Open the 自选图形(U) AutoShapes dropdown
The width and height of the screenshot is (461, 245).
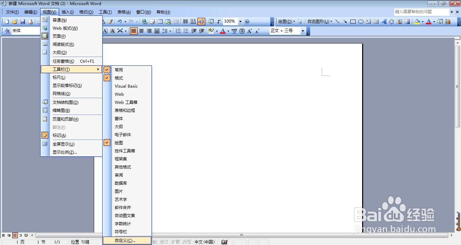click(x=320, y=22)
